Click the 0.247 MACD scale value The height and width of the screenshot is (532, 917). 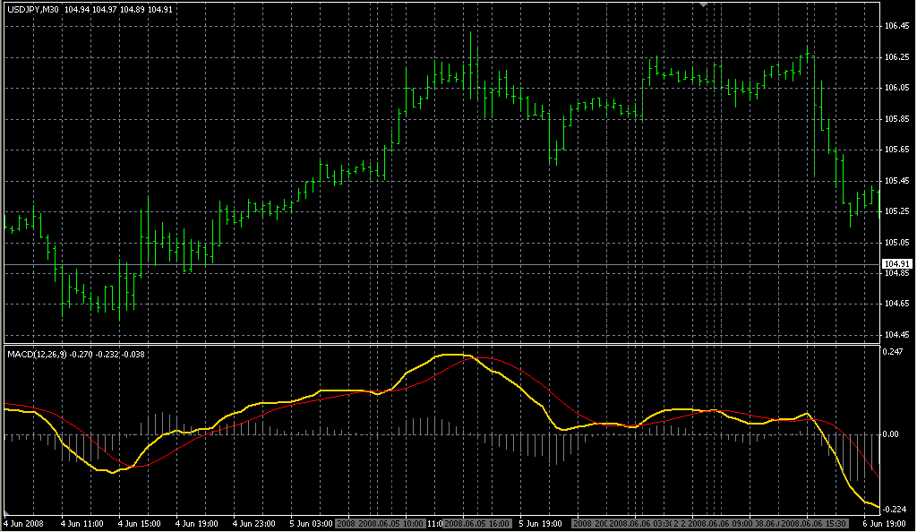(x=895, y=353)
